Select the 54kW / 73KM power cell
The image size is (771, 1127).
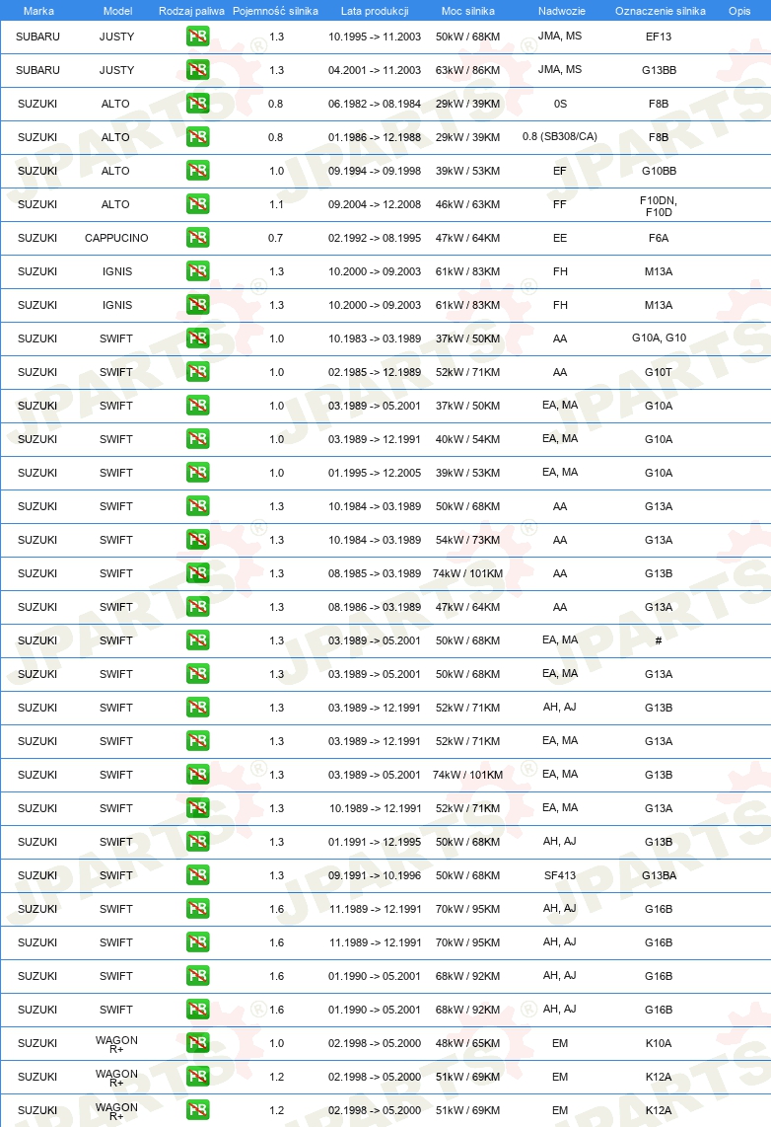[468, 540]
